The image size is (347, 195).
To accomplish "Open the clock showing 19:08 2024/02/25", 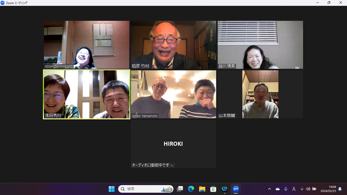I will (328, 189).
